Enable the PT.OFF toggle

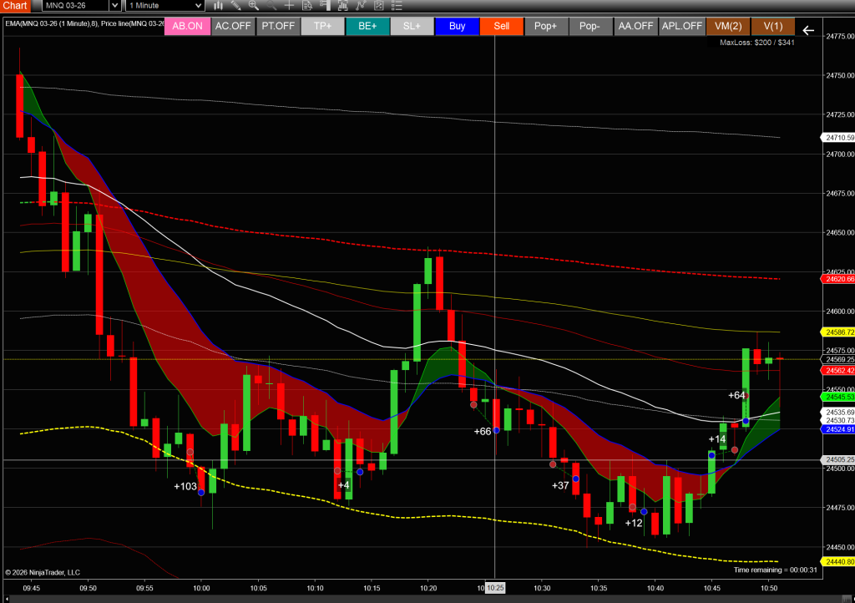(278, 26)
